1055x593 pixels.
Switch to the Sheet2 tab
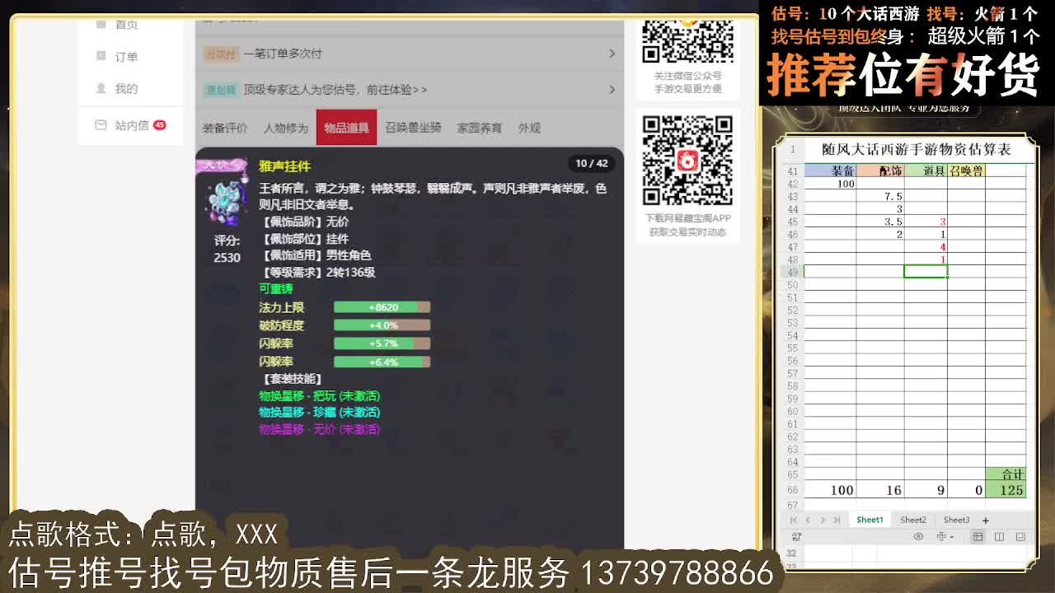click(913, 520)
